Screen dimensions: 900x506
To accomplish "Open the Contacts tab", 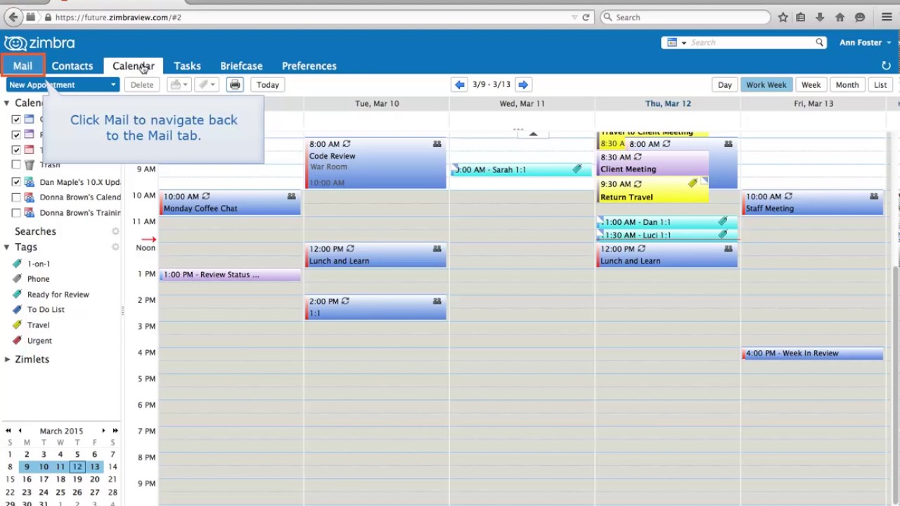I will (x=72, y=66).
